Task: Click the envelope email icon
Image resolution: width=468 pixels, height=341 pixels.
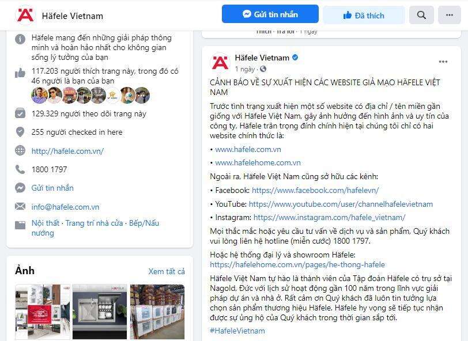Action: pos(20,206)
